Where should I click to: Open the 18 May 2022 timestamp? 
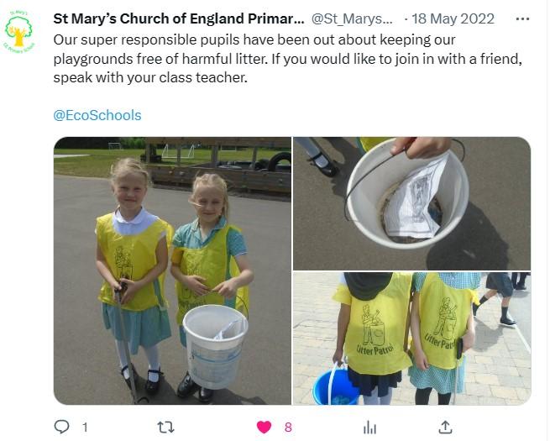point(453,19)
